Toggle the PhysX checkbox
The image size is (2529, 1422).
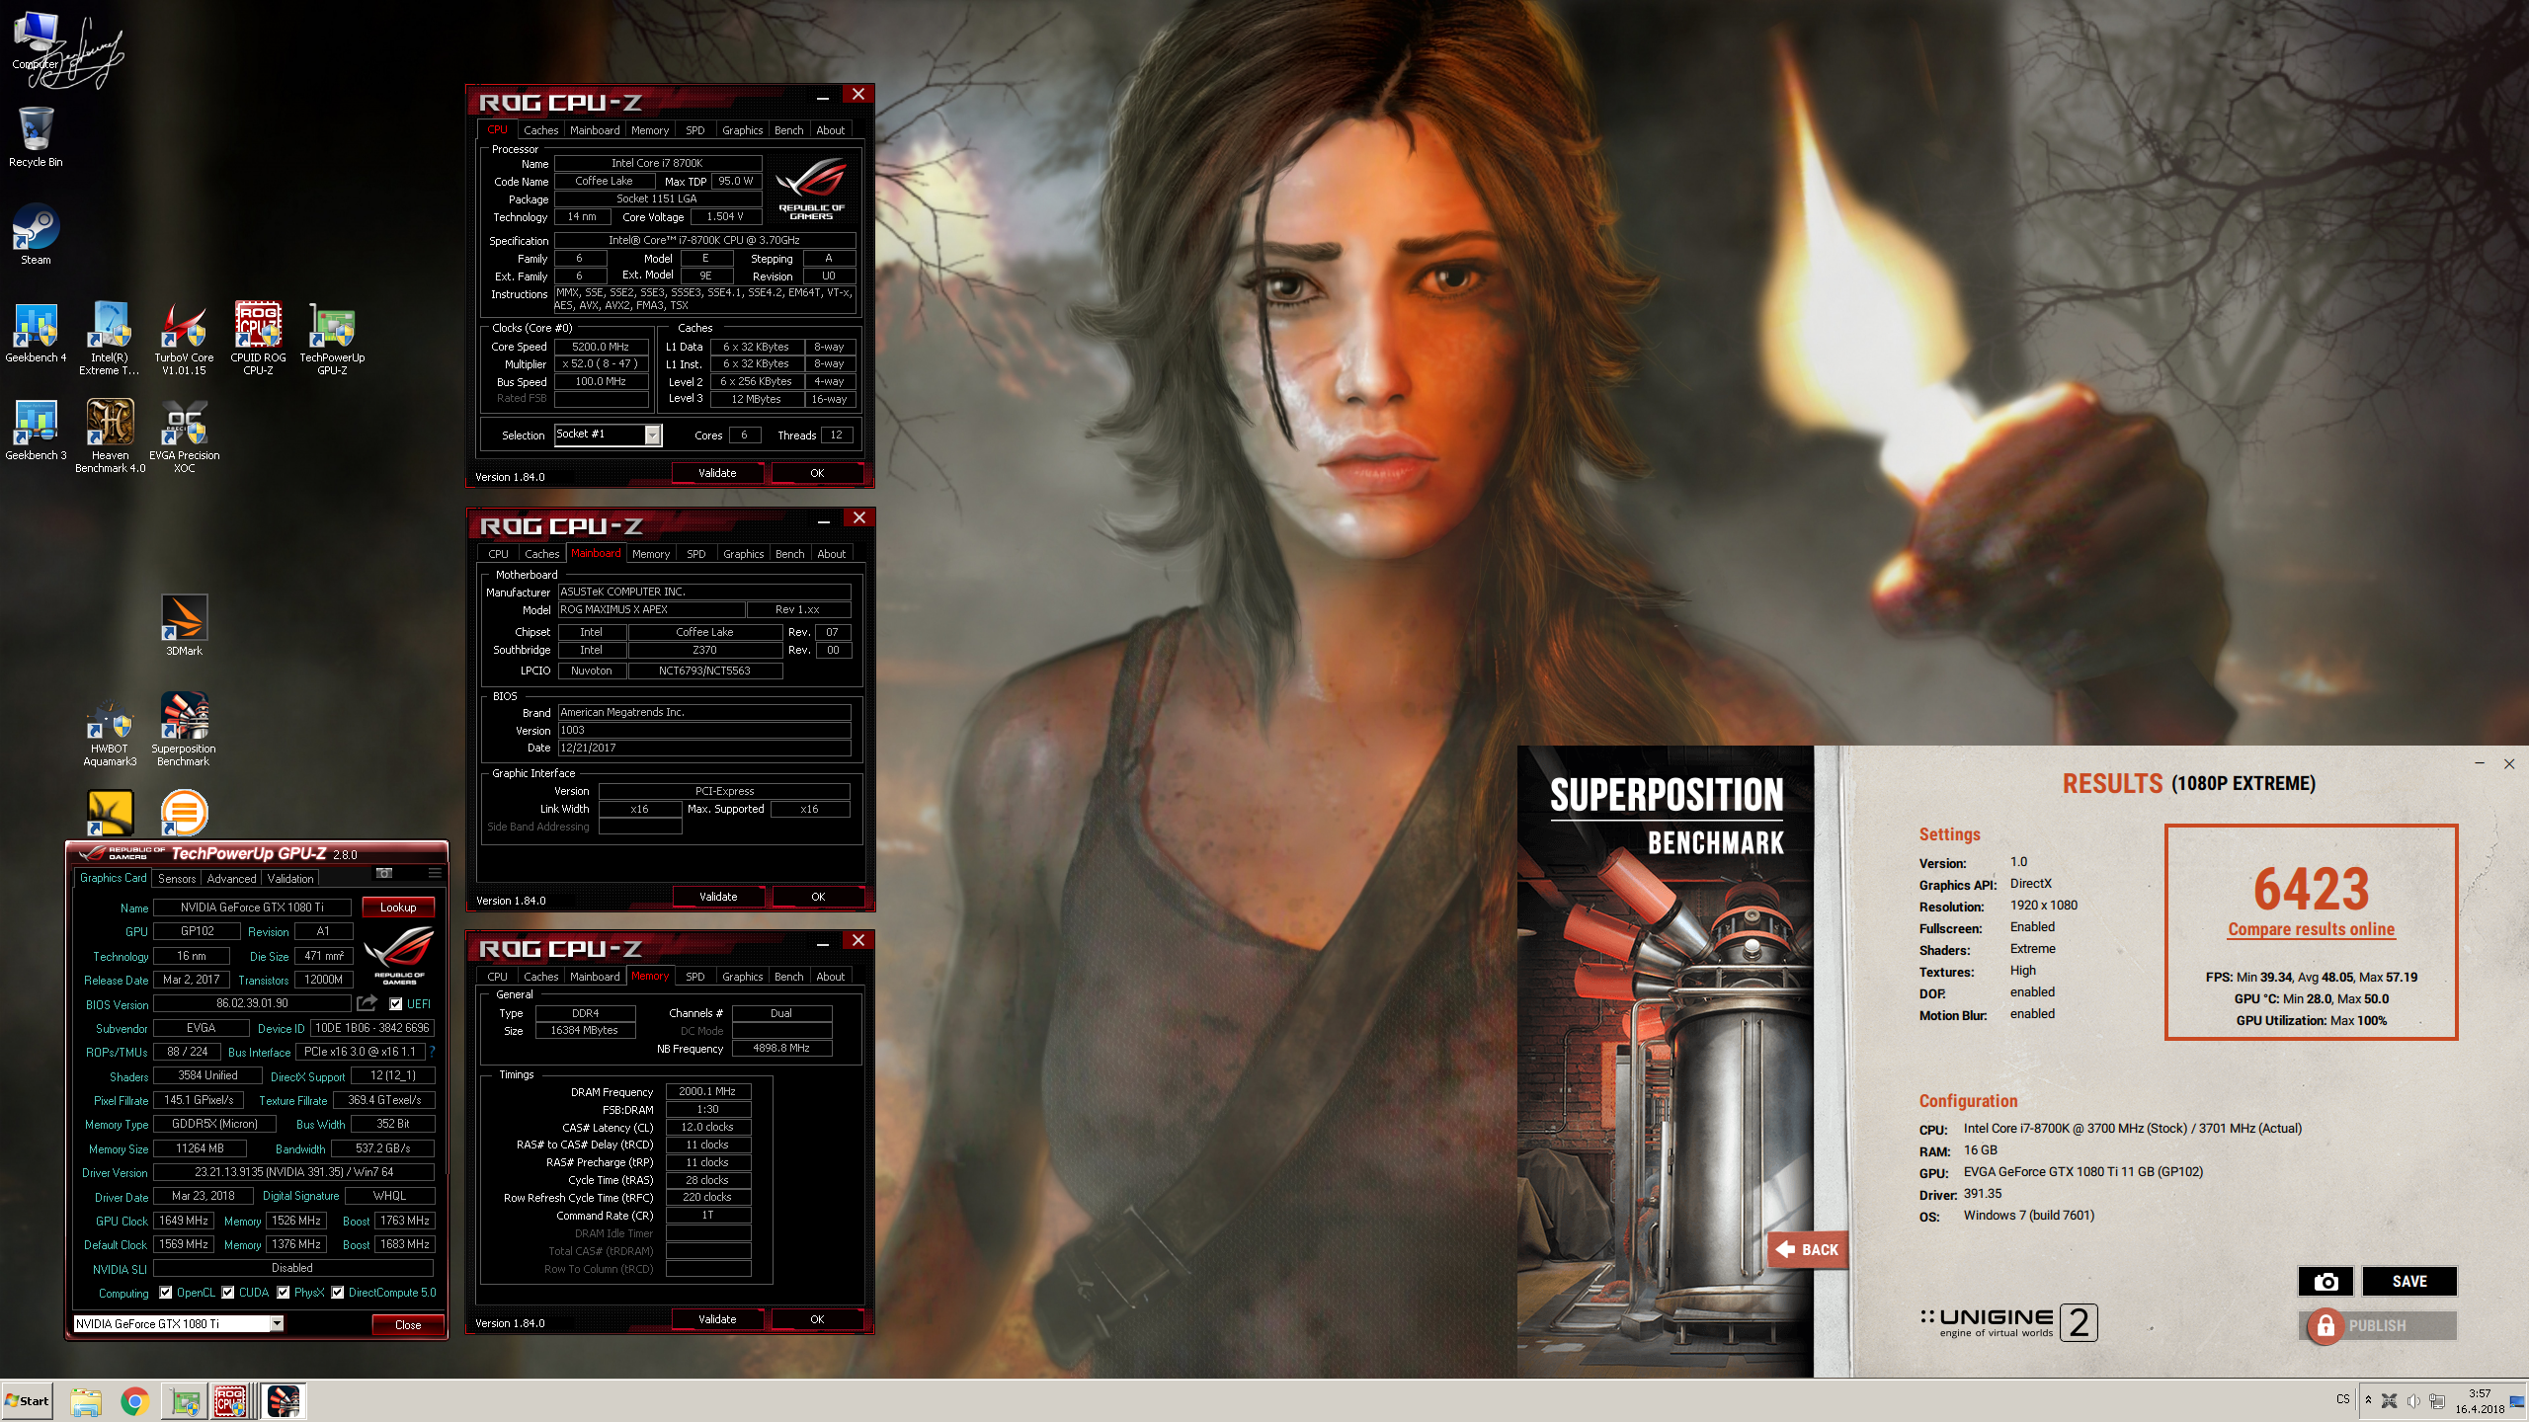284,1293
